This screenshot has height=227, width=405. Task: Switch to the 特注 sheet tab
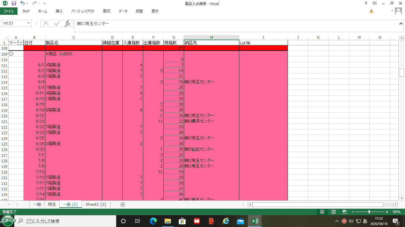pos(52,205)
